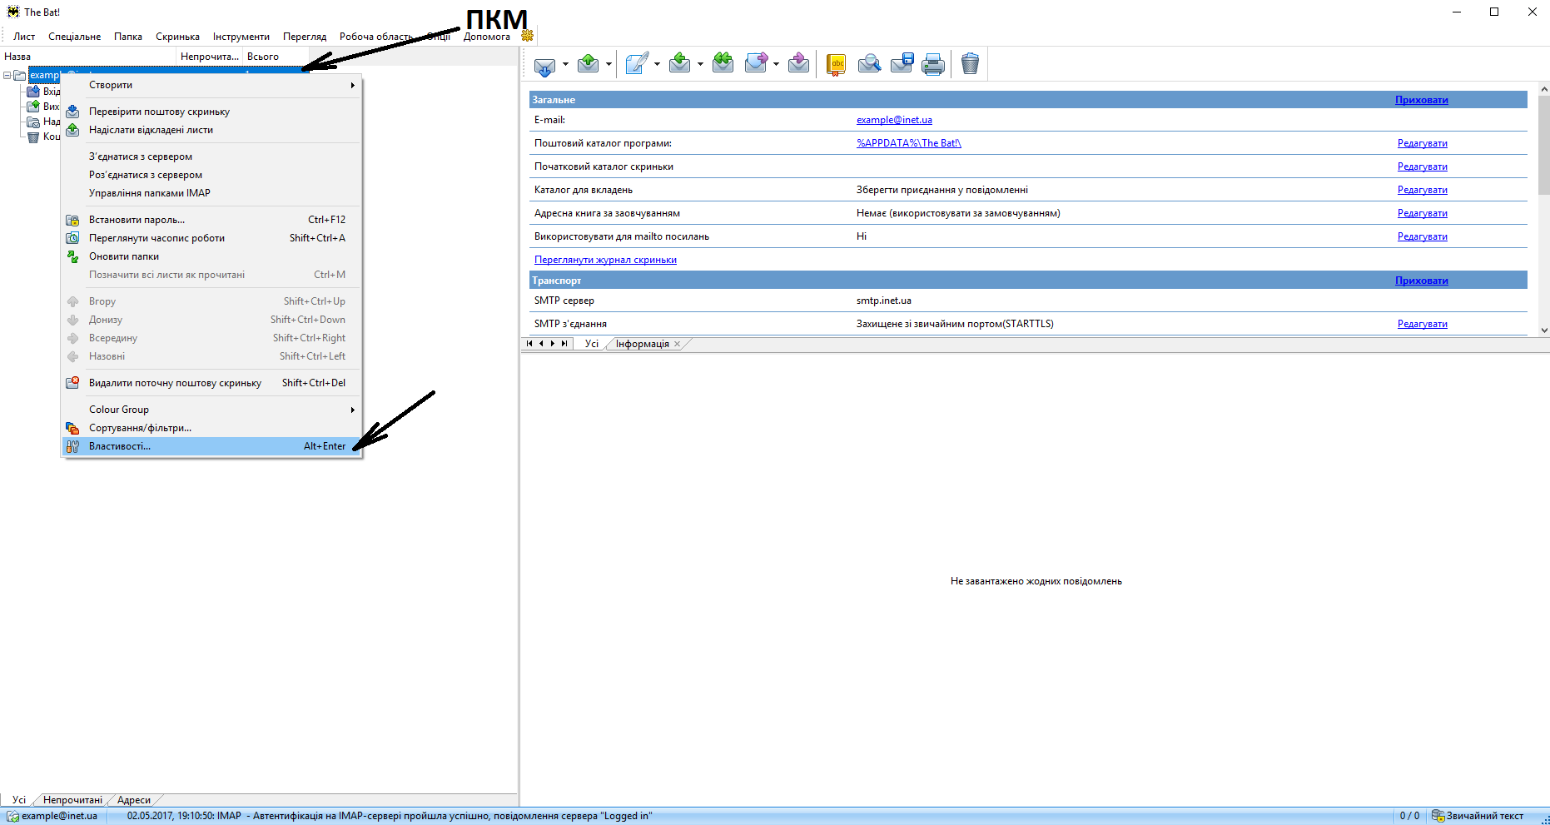Open the Address book icon

(836, 64)
